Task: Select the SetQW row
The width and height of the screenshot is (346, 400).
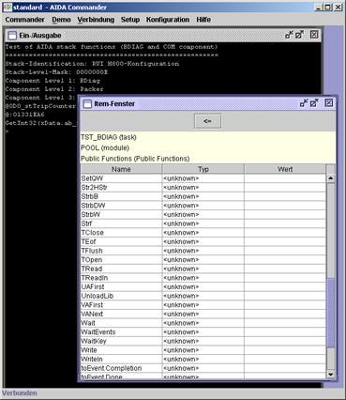Action: tap(203, 178)
